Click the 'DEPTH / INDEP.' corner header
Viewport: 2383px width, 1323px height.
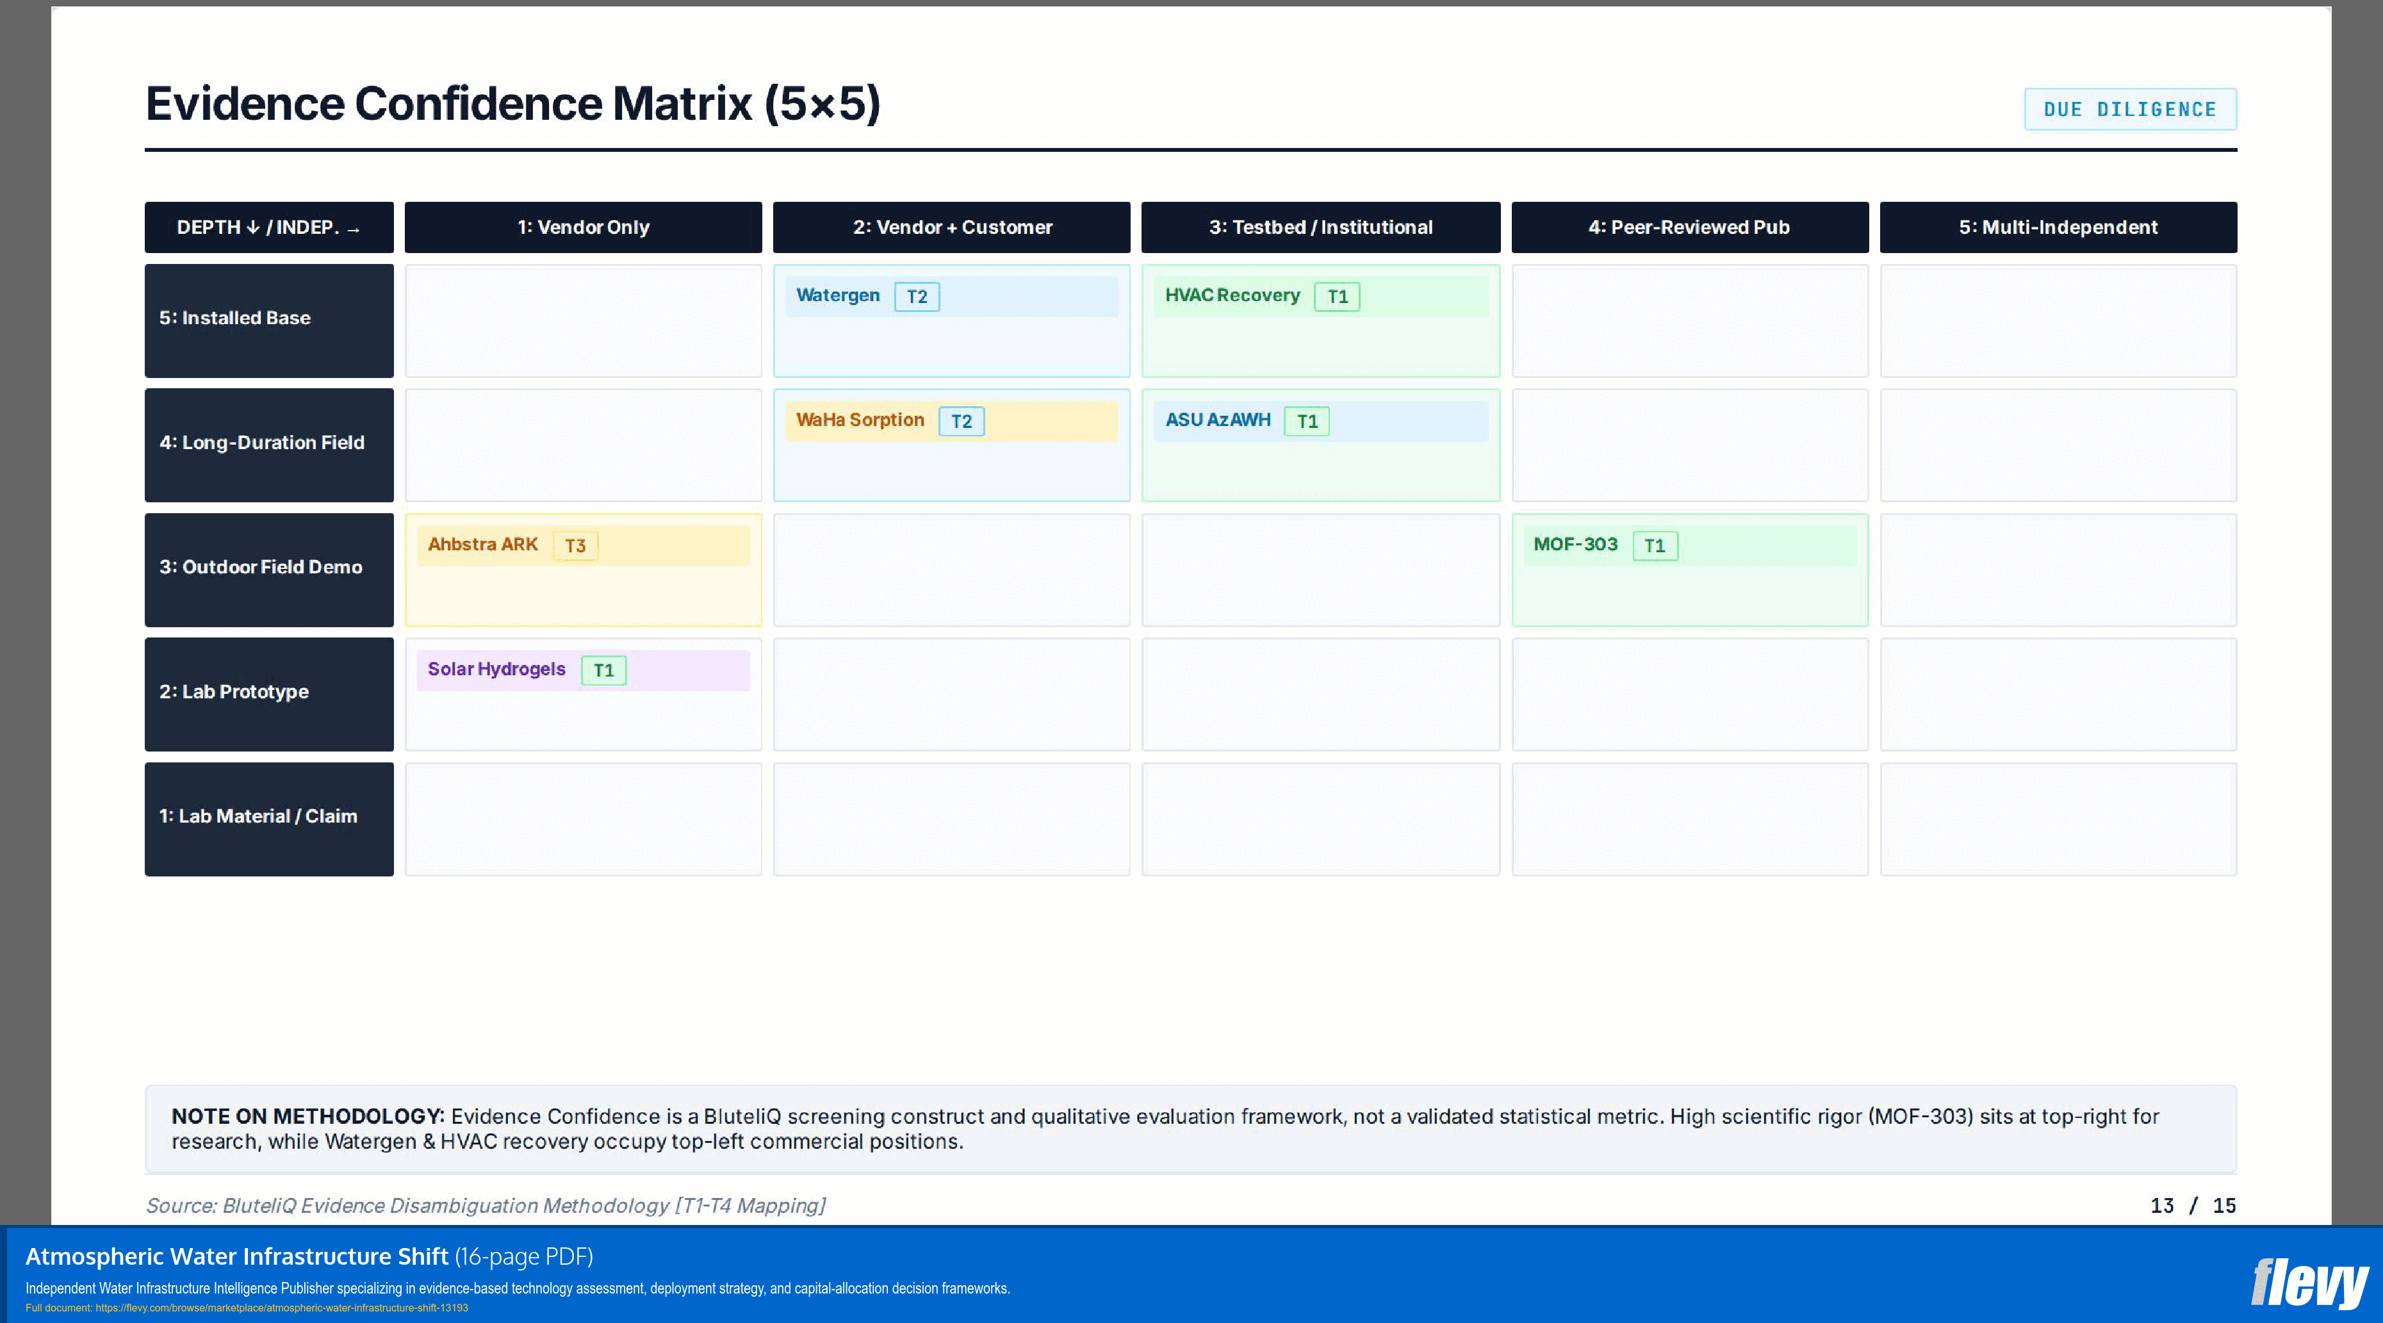click(268, 227)
